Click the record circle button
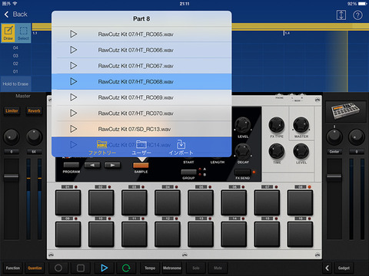 (58, 268)
